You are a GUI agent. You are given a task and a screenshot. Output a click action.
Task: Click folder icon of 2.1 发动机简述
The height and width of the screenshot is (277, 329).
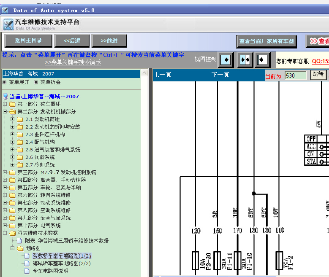(20, 119)
